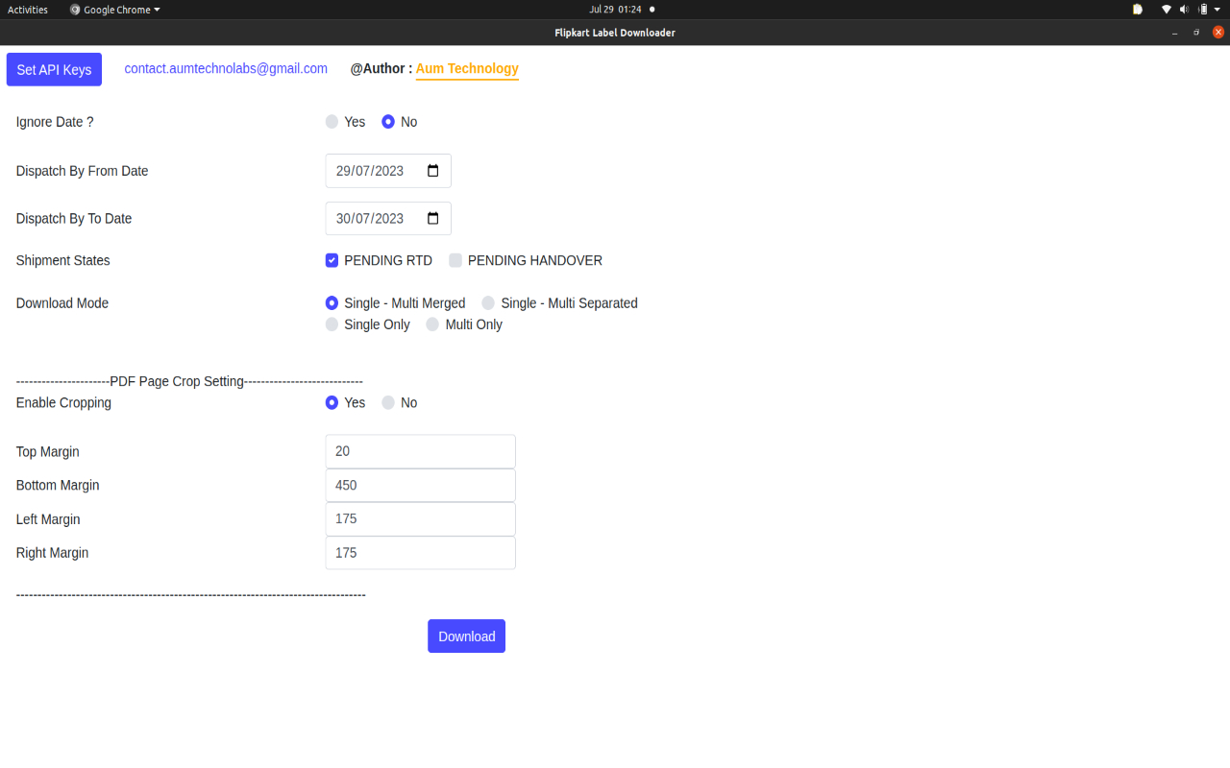Click the Flipkart Label Downloader window title
The height and width of the screenshot is (768, 1230).
[615, 33]
